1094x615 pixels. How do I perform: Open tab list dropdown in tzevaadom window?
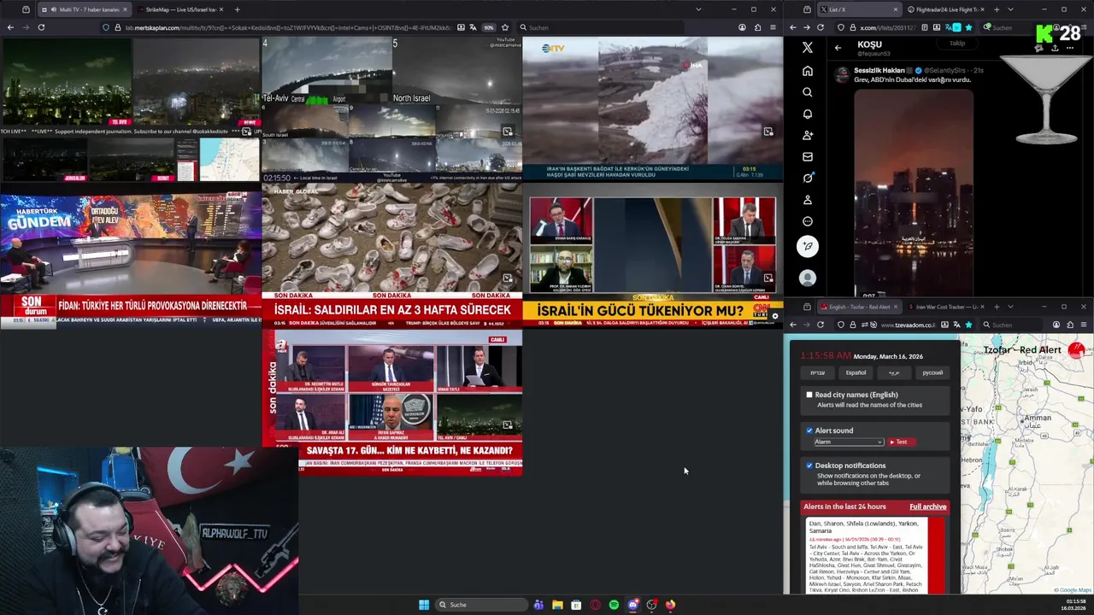click(1010, 307)
